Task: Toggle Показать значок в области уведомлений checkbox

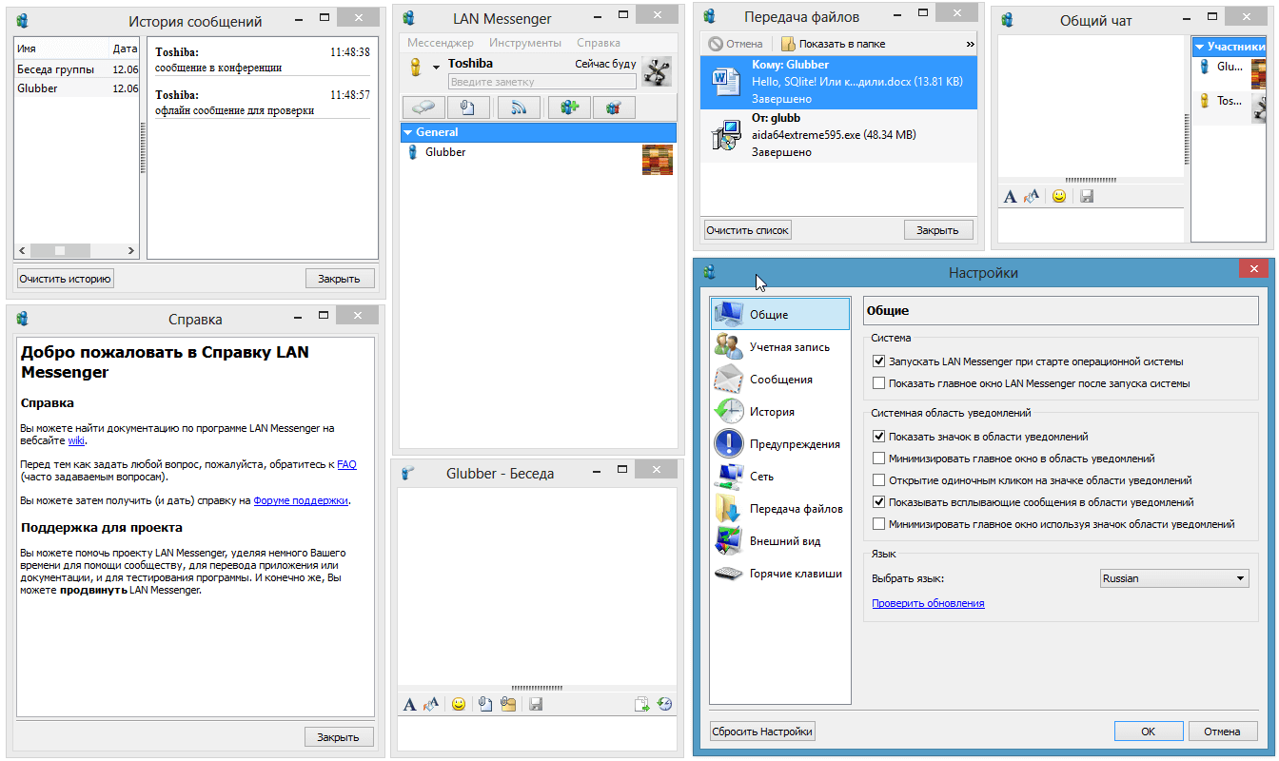Action: point(878,437)
